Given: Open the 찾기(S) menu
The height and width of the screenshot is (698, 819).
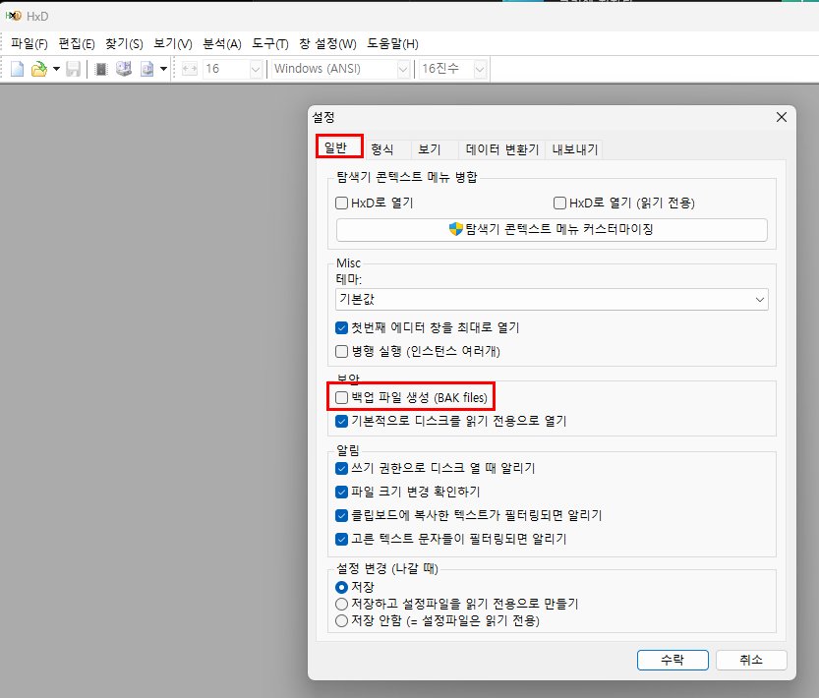Looking at the screenshot, I should (x=124, y=44).
